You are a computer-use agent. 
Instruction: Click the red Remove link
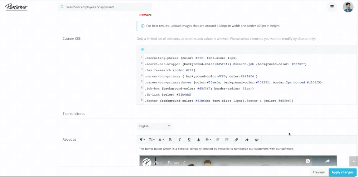click(145, 15)
